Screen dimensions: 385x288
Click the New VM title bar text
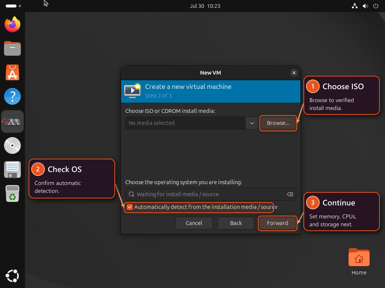(x=211, y=73)
